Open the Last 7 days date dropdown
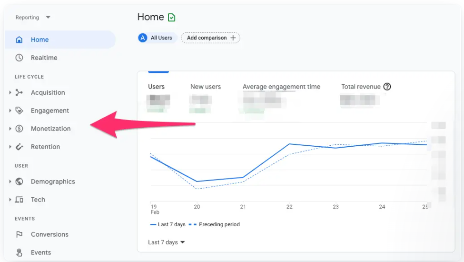Viewport: 464px width, 262px height. pyautogui.click(x=166, y=242)
